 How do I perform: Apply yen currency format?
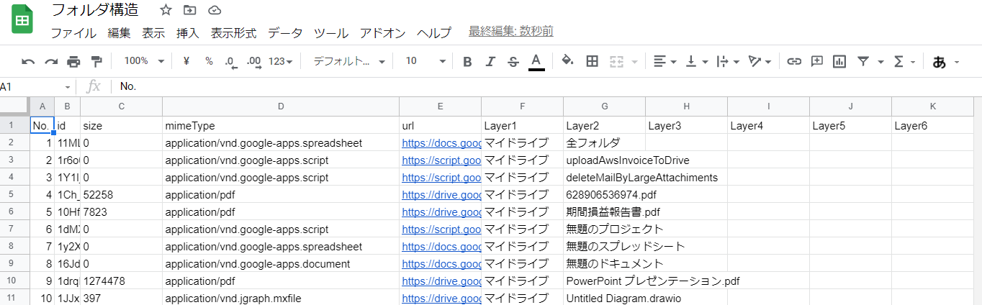click(186, 61)
